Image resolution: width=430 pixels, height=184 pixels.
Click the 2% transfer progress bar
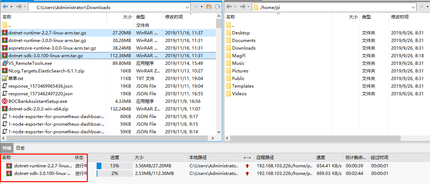[115, 173]
